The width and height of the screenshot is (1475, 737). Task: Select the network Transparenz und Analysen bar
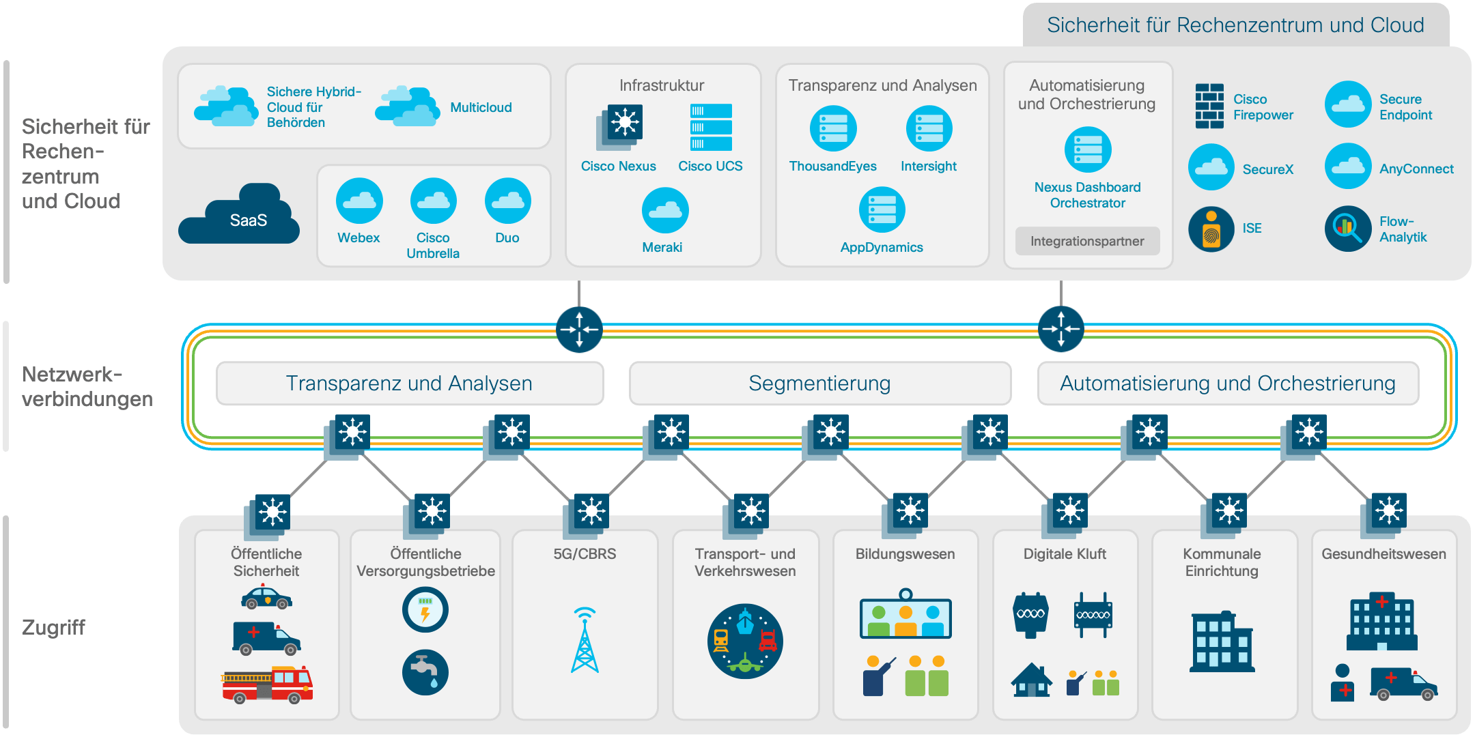click(410, 384)
